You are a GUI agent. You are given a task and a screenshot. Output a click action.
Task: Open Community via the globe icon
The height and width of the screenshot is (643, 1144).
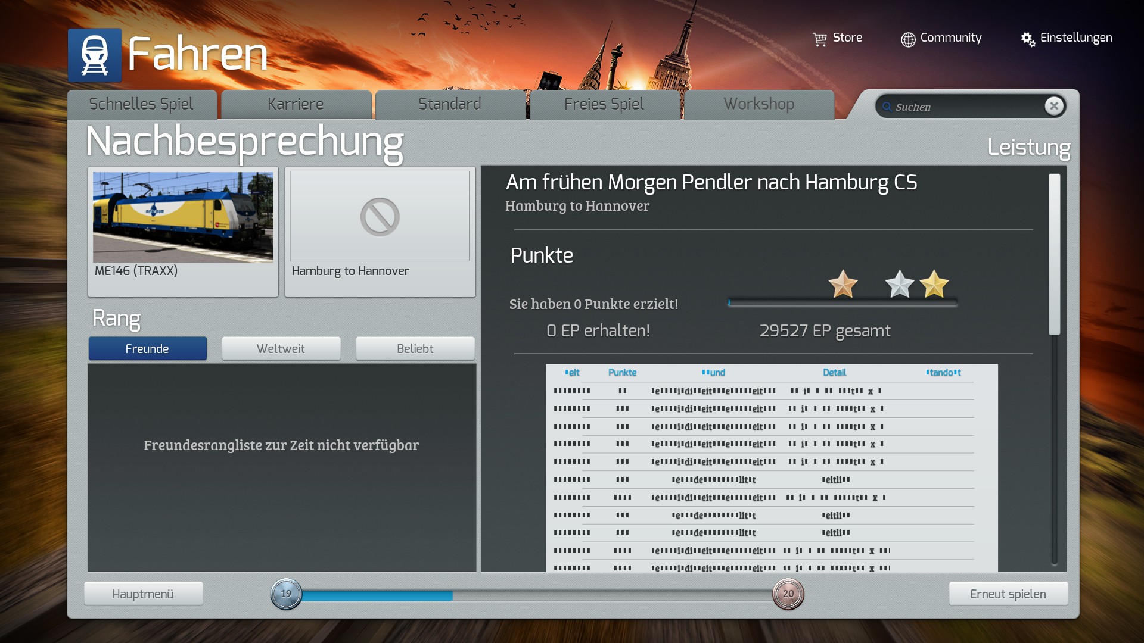tap(907, 39)
